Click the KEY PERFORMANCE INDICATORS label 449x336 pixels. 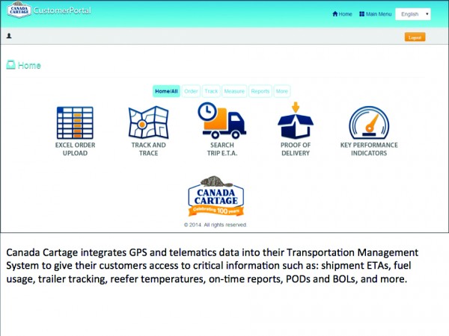pos(369,149)
